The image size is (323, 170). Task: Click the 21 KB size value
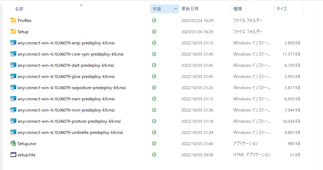click(295, 154)
